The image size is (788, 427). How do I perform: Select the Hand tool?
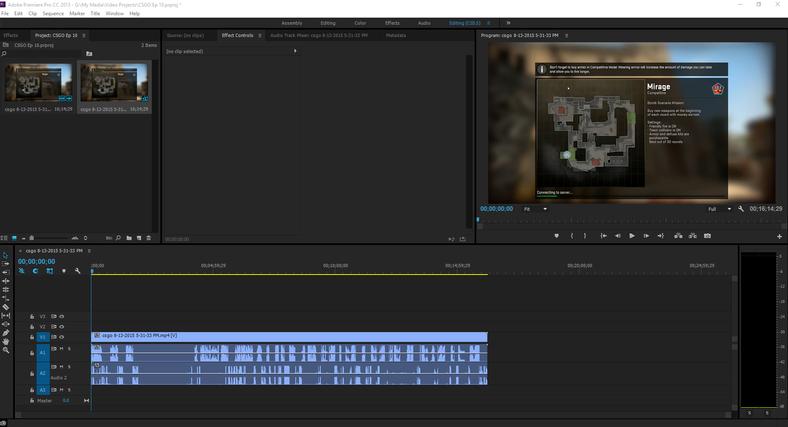click(x=6, y=342)
